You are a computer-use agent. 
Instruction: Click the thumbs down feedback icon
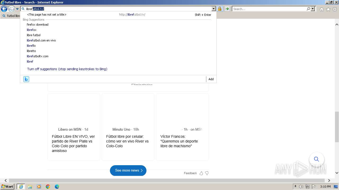[207, 173]
